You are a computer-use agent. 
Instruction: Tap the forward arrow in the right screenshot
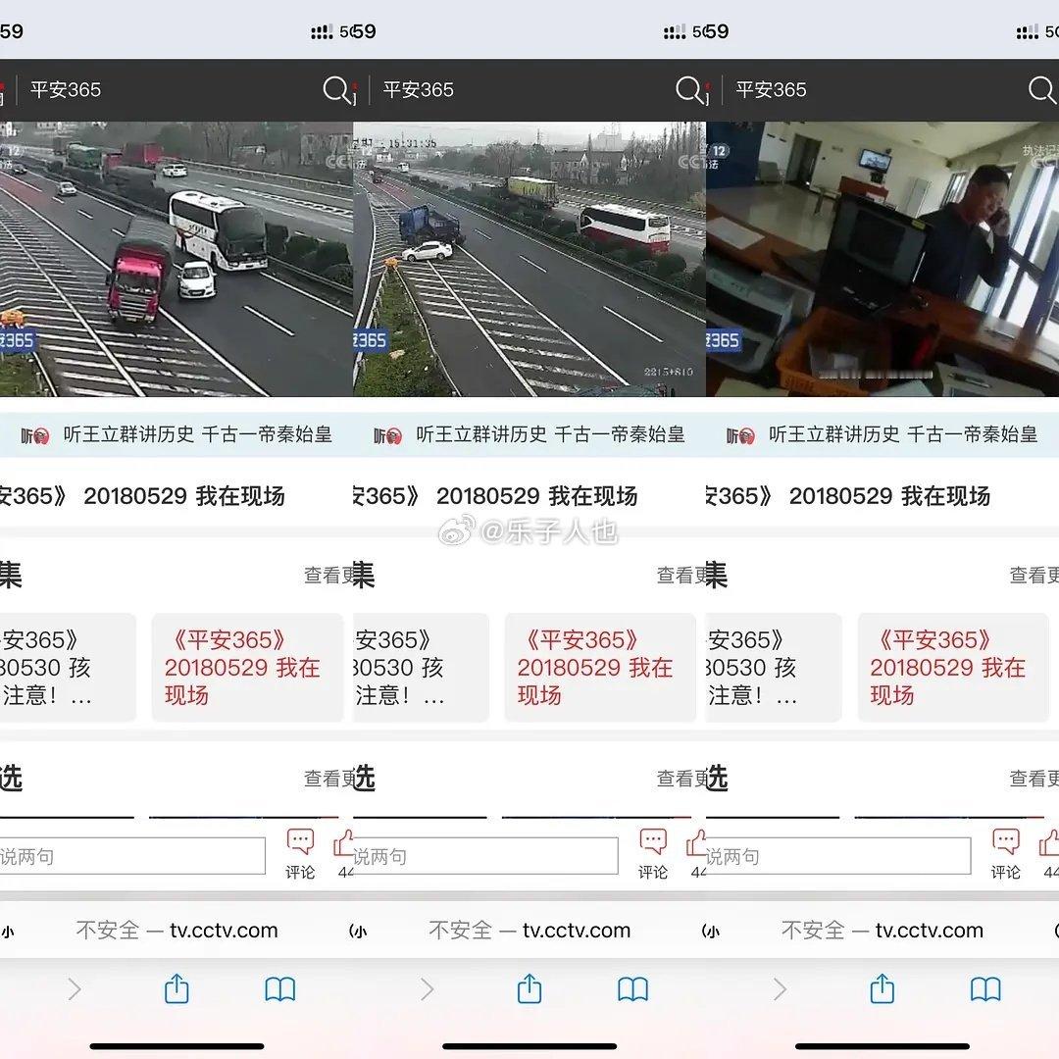pos(781,989)
